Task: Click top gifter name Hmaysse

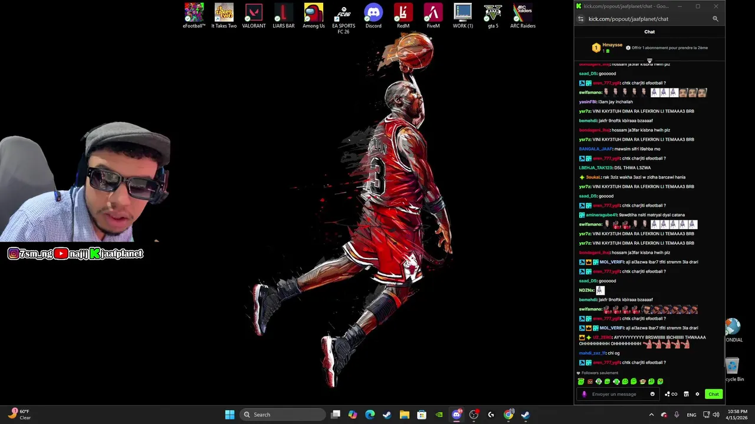Action: coord(612,45)
